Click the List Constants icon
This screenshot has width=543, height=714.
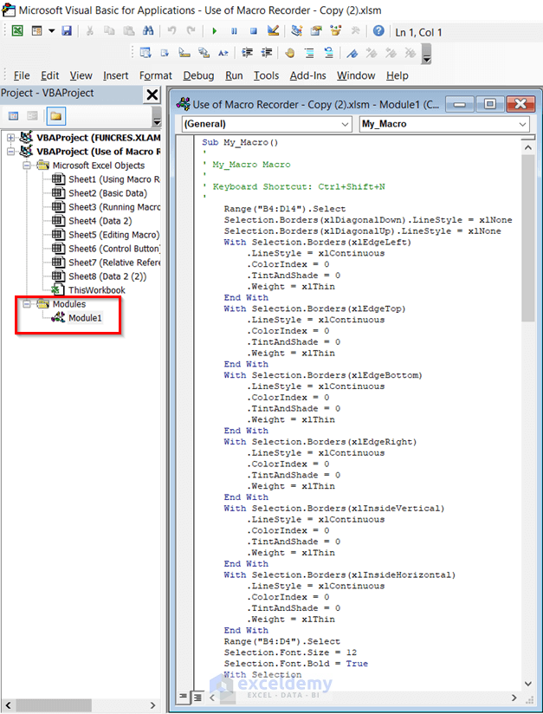(x=165, y=53)
